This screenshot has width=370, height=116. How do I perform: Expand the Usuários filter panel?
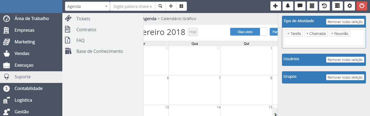pos(291,59)
